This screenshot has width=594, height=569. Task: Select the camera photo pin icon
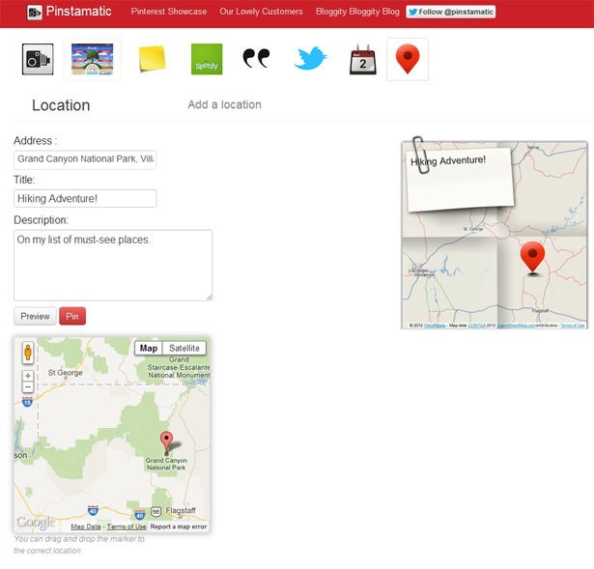(x=38, y=59)
